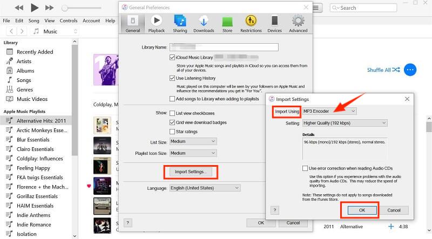Open the Downloads preferences tab

[204, 24]
